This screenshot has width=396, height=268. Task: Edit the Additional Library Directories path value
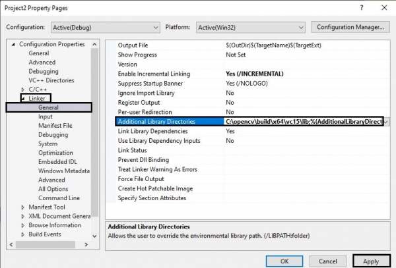coord(304,122)
